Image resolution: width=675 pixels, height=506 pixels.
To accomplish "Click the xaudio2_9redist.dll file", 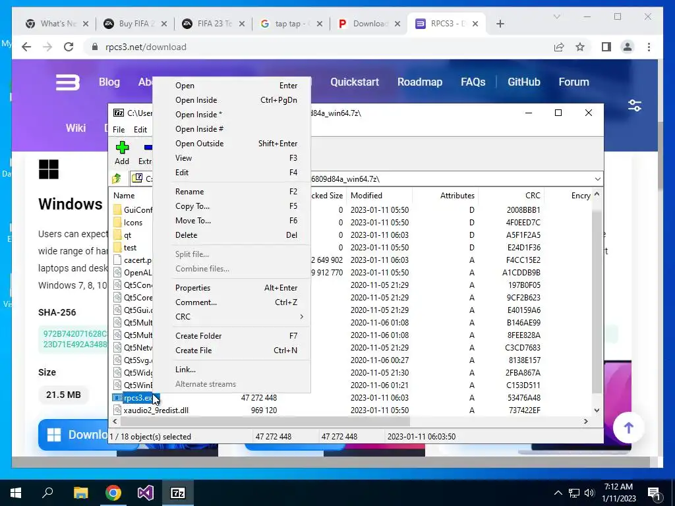I will point(156,410).
